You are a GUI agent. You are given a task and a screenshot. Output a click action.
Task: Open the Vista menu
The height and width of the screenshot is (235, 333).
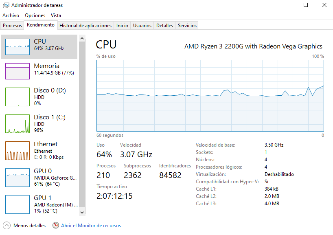[56, 15]
